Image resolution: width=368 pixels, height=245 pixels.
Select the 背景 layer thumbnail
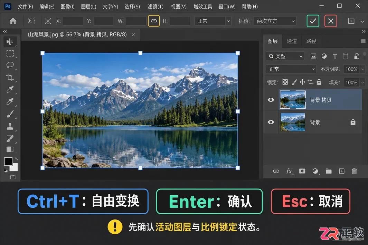click(x=293, y=122)
